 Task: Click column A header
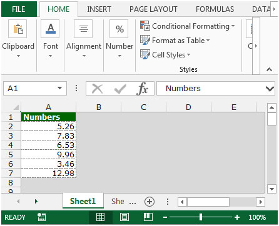[x=48, y=107]
